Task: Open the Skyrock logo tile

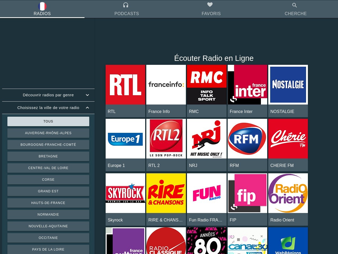Action: click(125, 193)
